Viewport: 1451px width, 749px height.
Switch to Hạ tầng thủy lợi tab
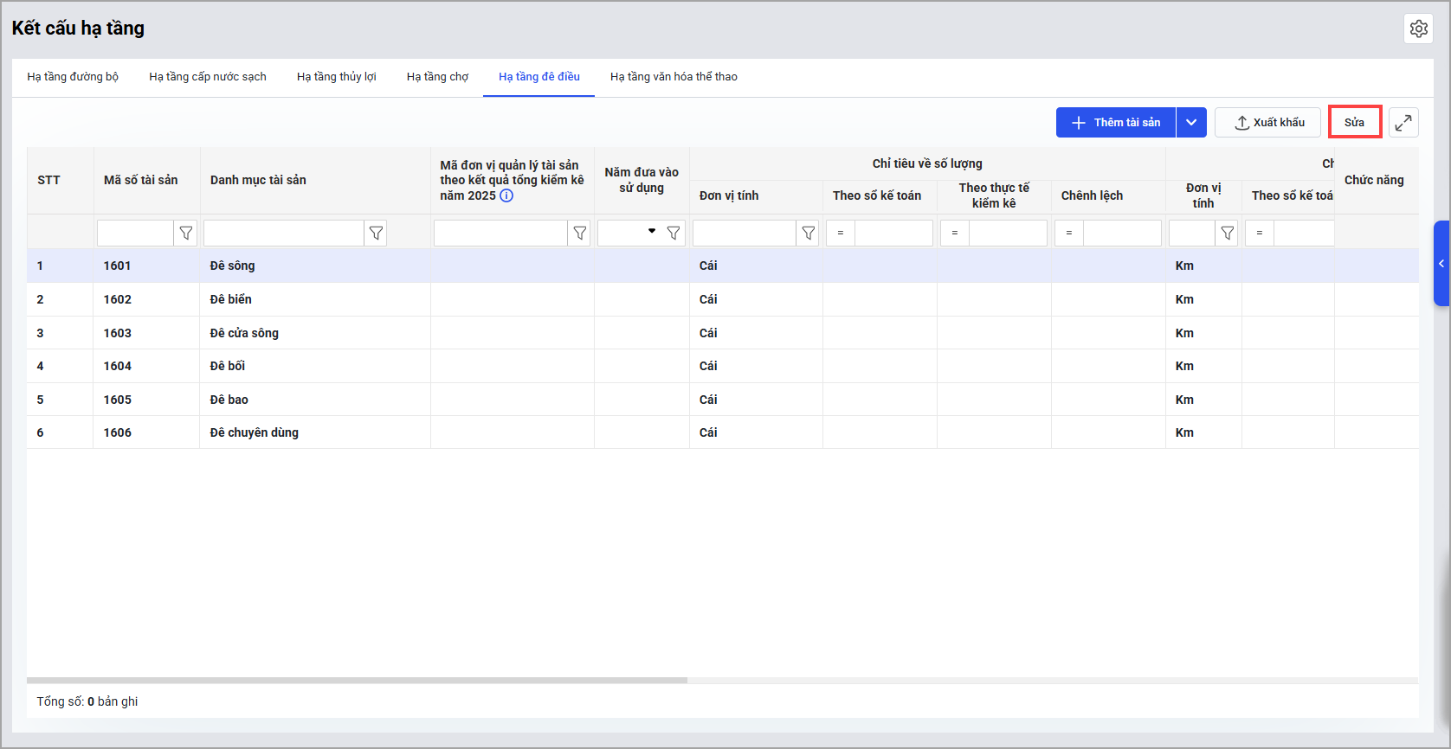pyautogui.click(x=336, y=77)
